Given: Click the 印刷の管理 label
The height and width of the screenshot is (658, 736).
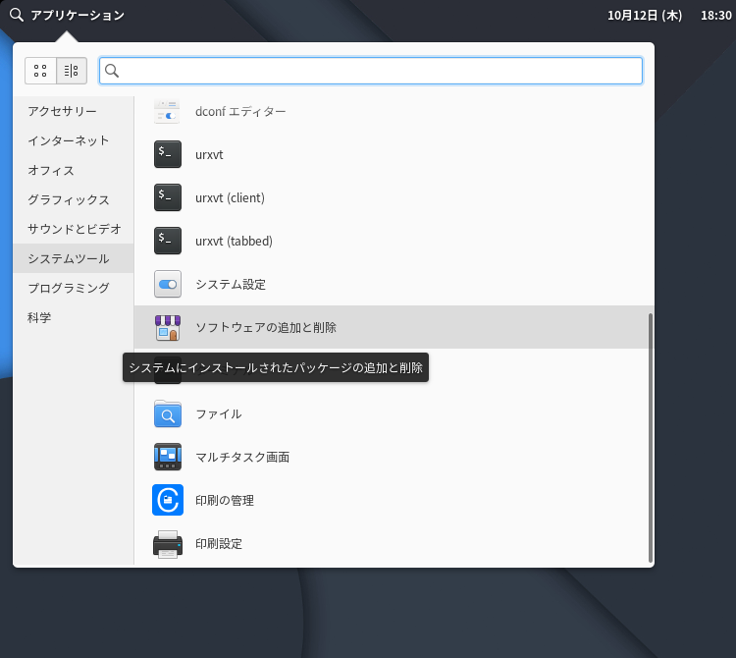Looking at the screenshot, I should 225,500.
